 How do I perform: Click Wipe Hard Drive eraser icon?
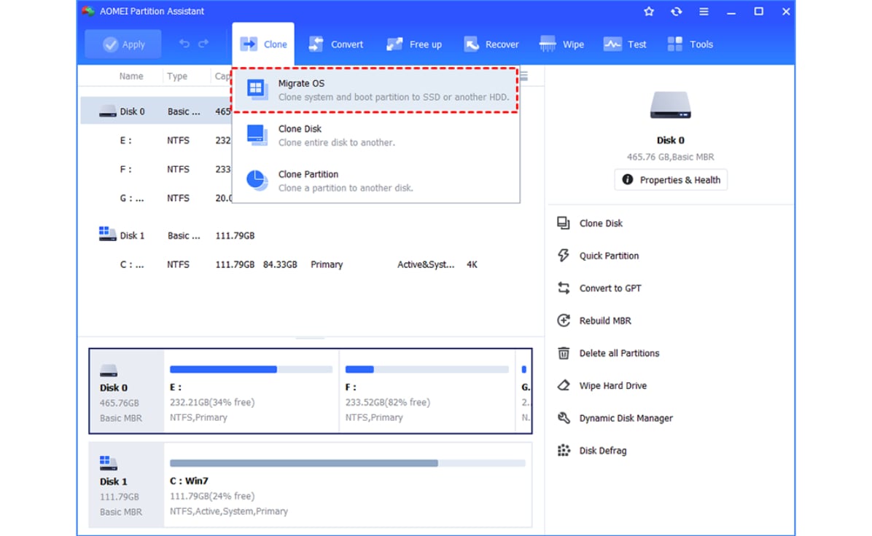[564, 385]
